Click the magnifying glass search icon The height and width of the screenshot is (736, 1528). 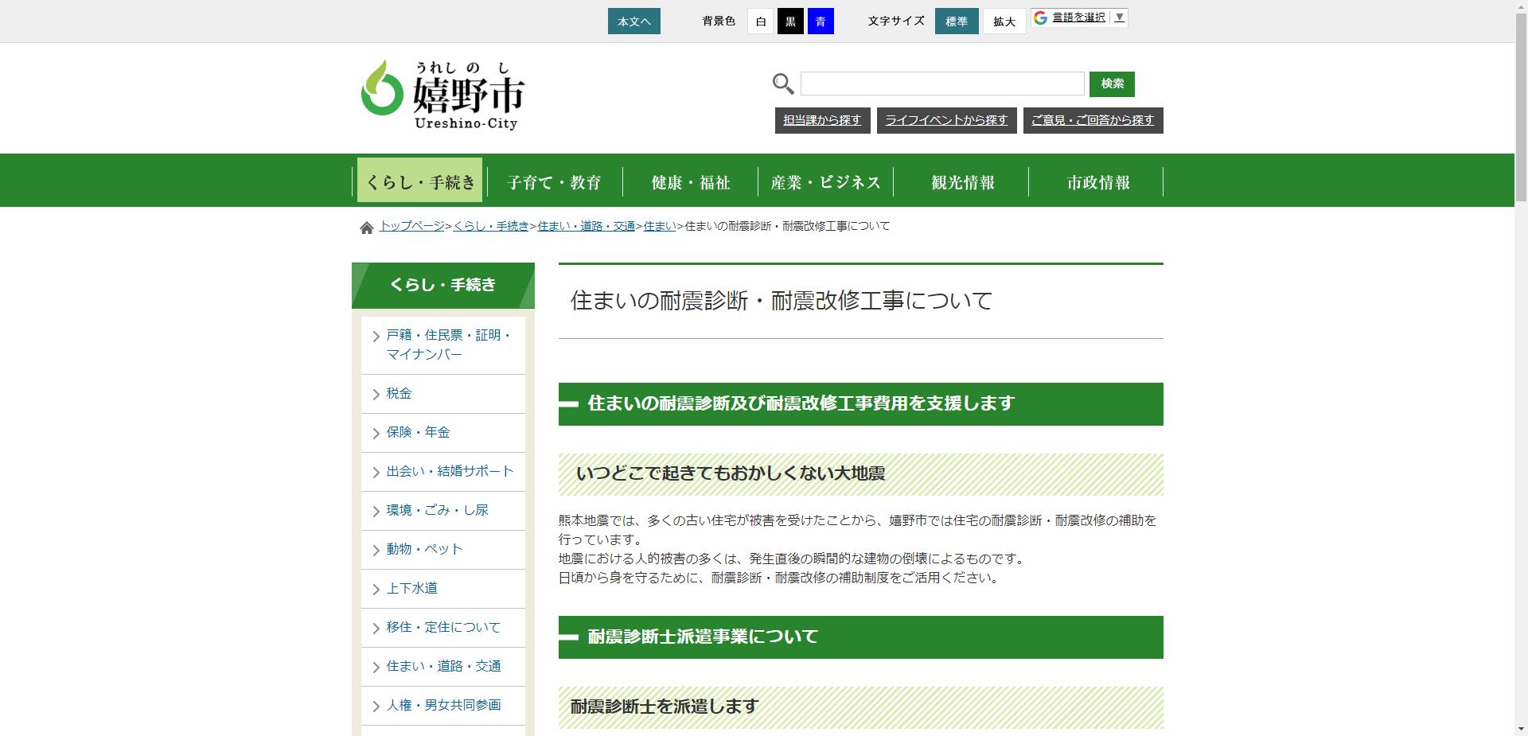(782, 83)
